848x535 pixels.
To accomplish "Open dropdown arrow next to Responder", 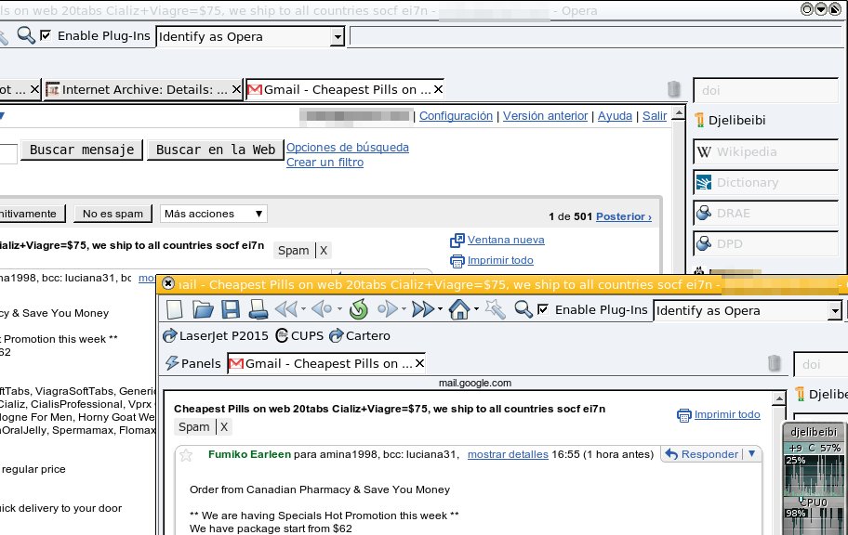I will (x=751, y=454).
